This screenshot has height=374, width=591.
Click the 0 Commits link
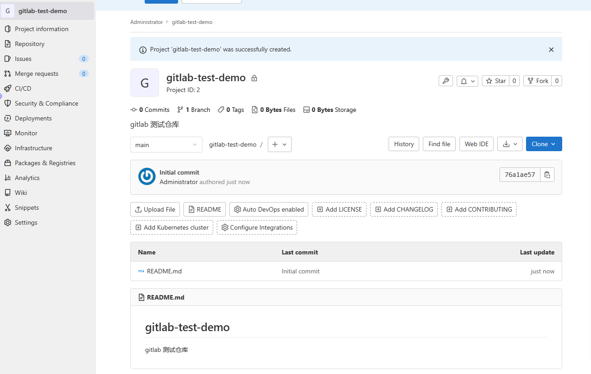pos(150,110)
